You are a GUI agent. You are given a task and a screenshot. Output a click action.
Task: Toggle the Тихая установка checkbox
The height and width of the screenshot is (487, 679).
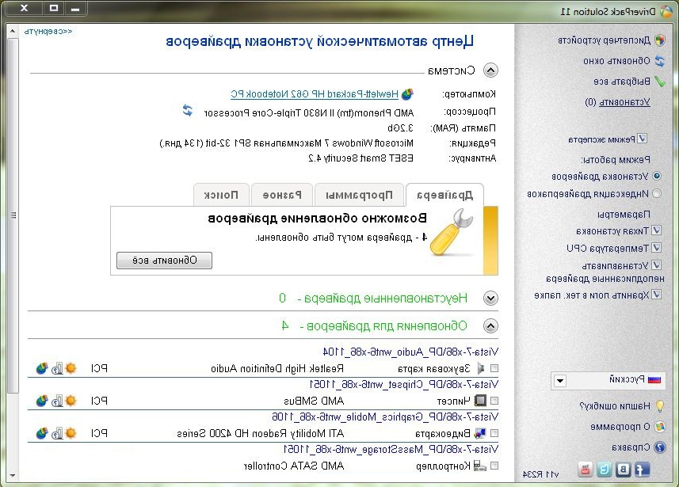[657, 230]
